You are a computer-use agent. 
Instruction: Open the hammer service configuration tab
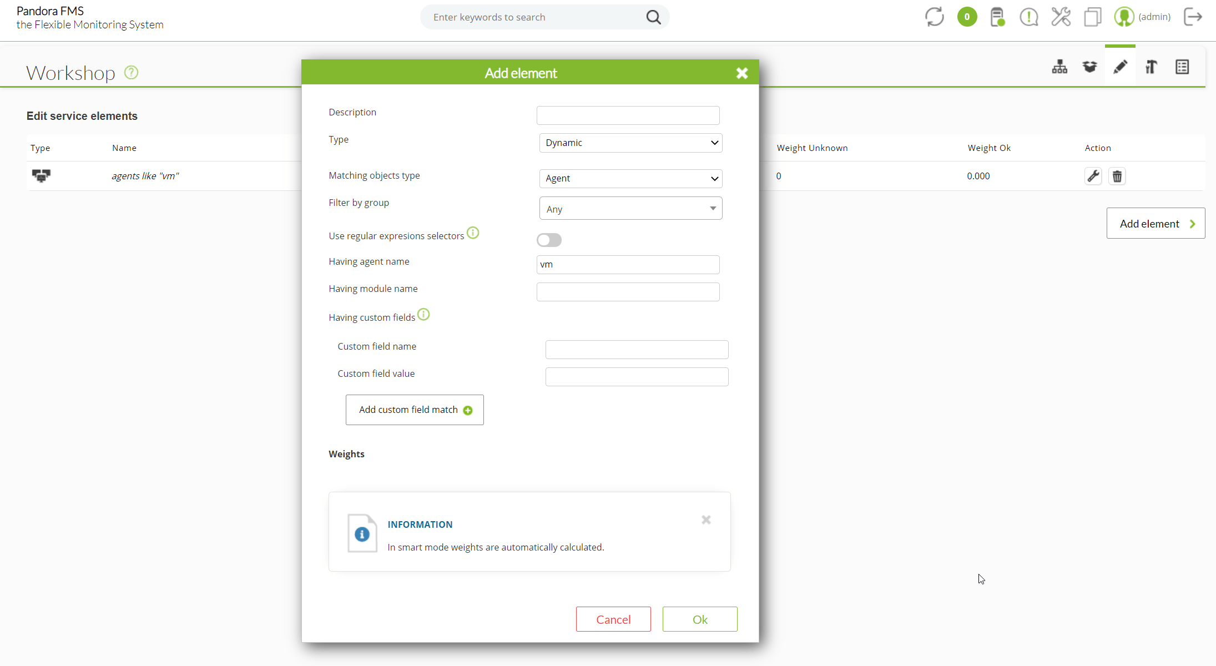pyautogui.click(x=1151, y=67)
